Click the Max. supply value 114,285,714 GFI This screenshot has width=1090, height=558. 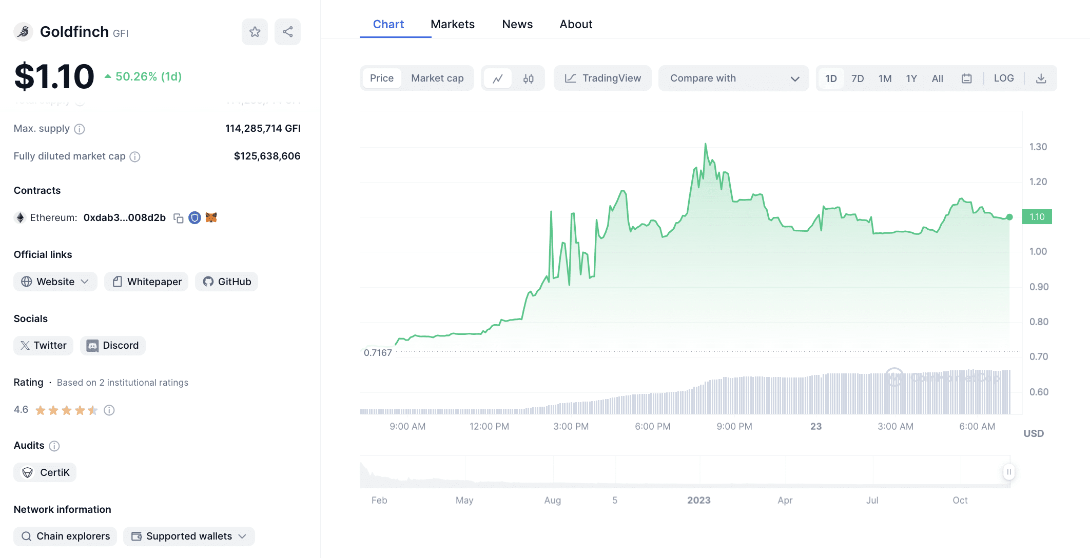(263, 129)
